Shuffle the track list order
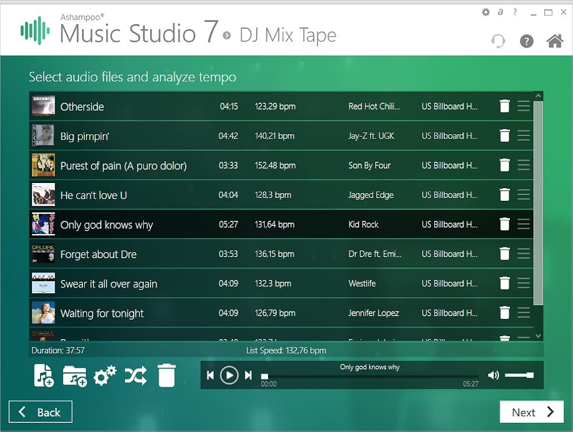This screenshot has height=432, width=573. [x=136, y=376]
